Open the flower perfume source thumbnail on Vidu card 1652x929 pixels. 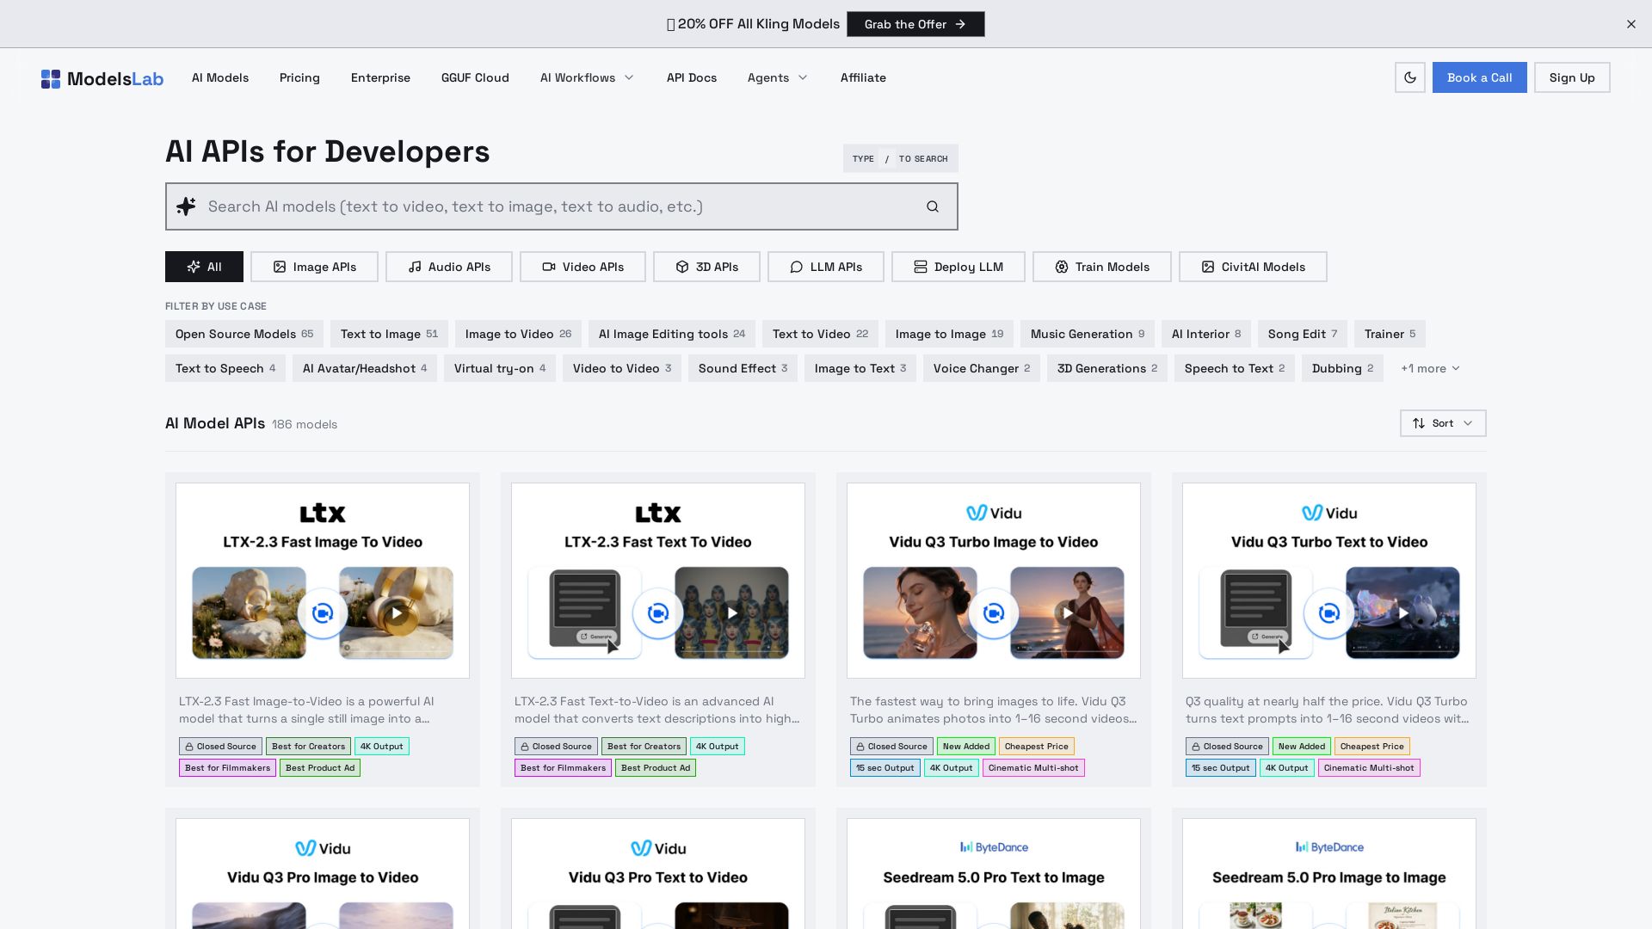pos(920,613)
